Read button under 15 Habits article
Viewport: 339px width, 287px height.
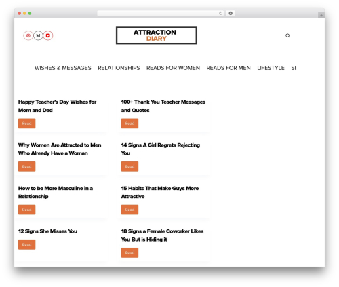click(x=129, y=210)
